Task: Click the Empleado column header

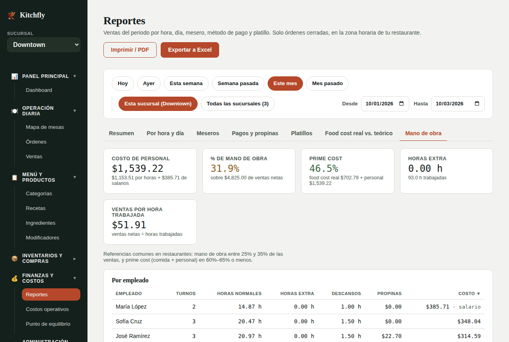Action: point(128,293)
